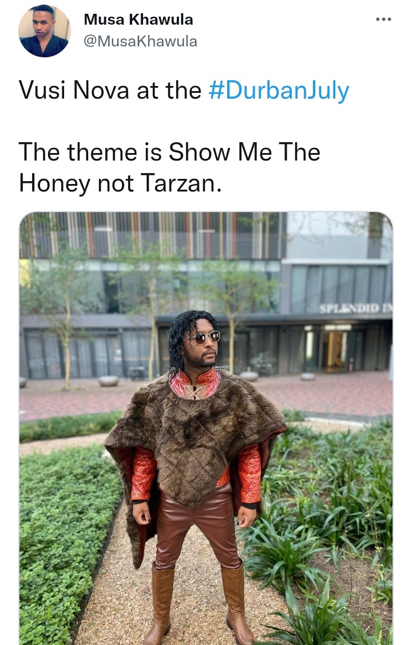Click the red quilted sleeve in the photo

143,473
